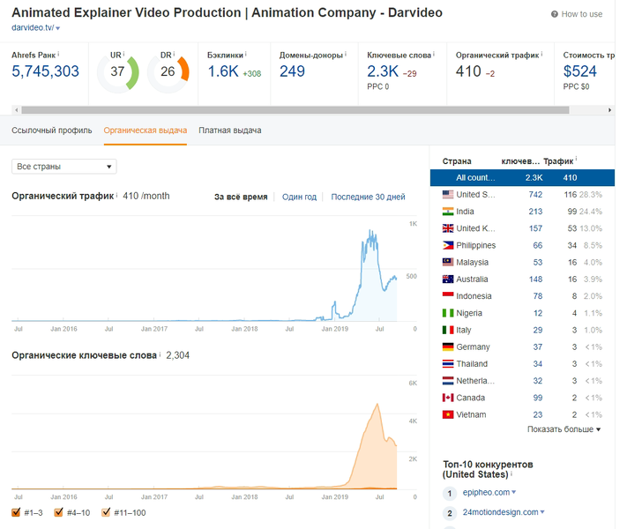Toggle the #11–100 positions checkbox

pyautogui.click(x=106, y=512)
